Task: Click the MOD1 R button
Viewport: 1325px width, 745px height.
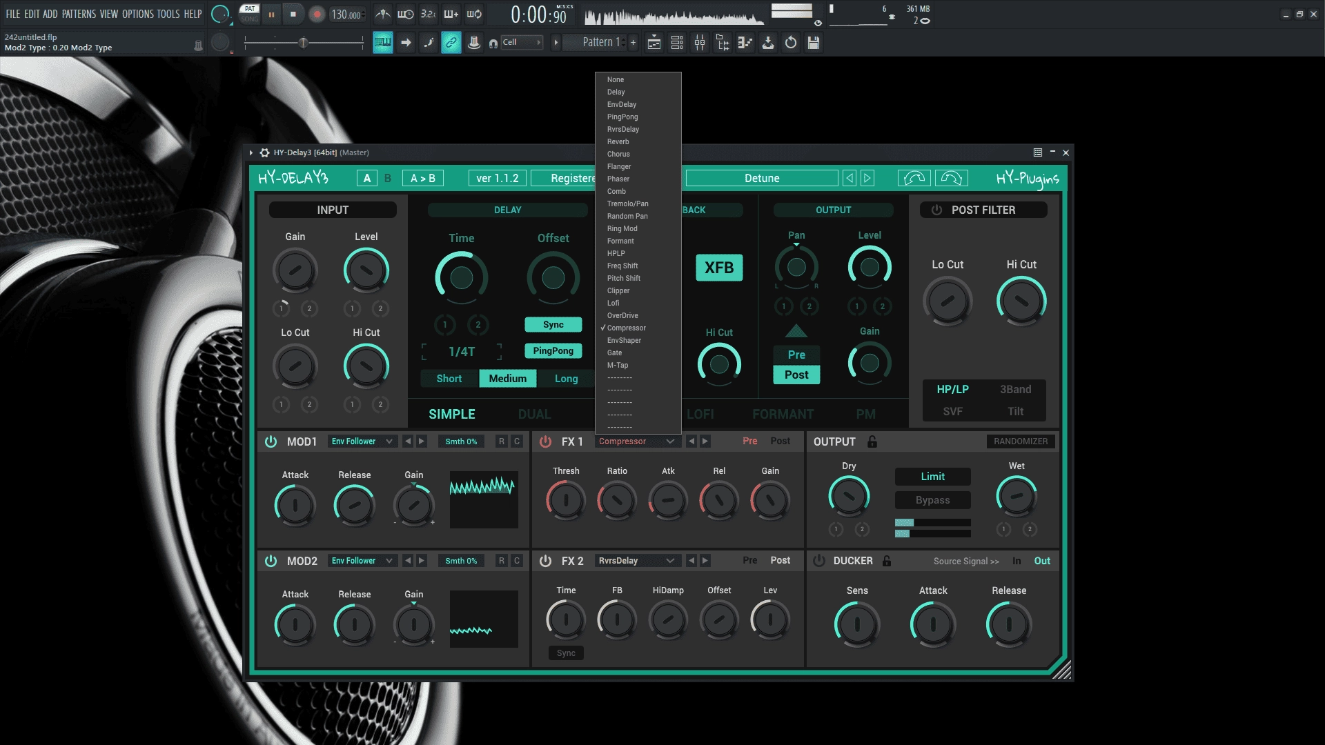Action: coord(502,441)
